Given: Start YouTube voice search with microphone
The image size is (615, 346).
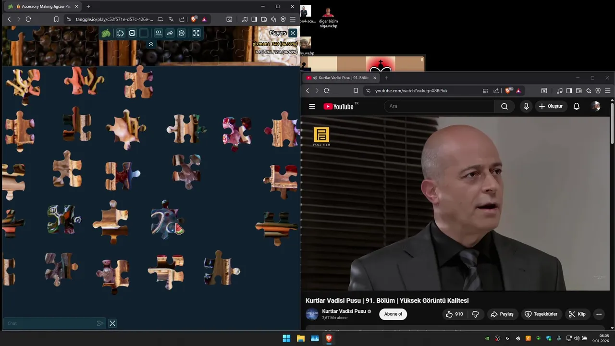Looking at the screenshot, I should pos(526,106).
